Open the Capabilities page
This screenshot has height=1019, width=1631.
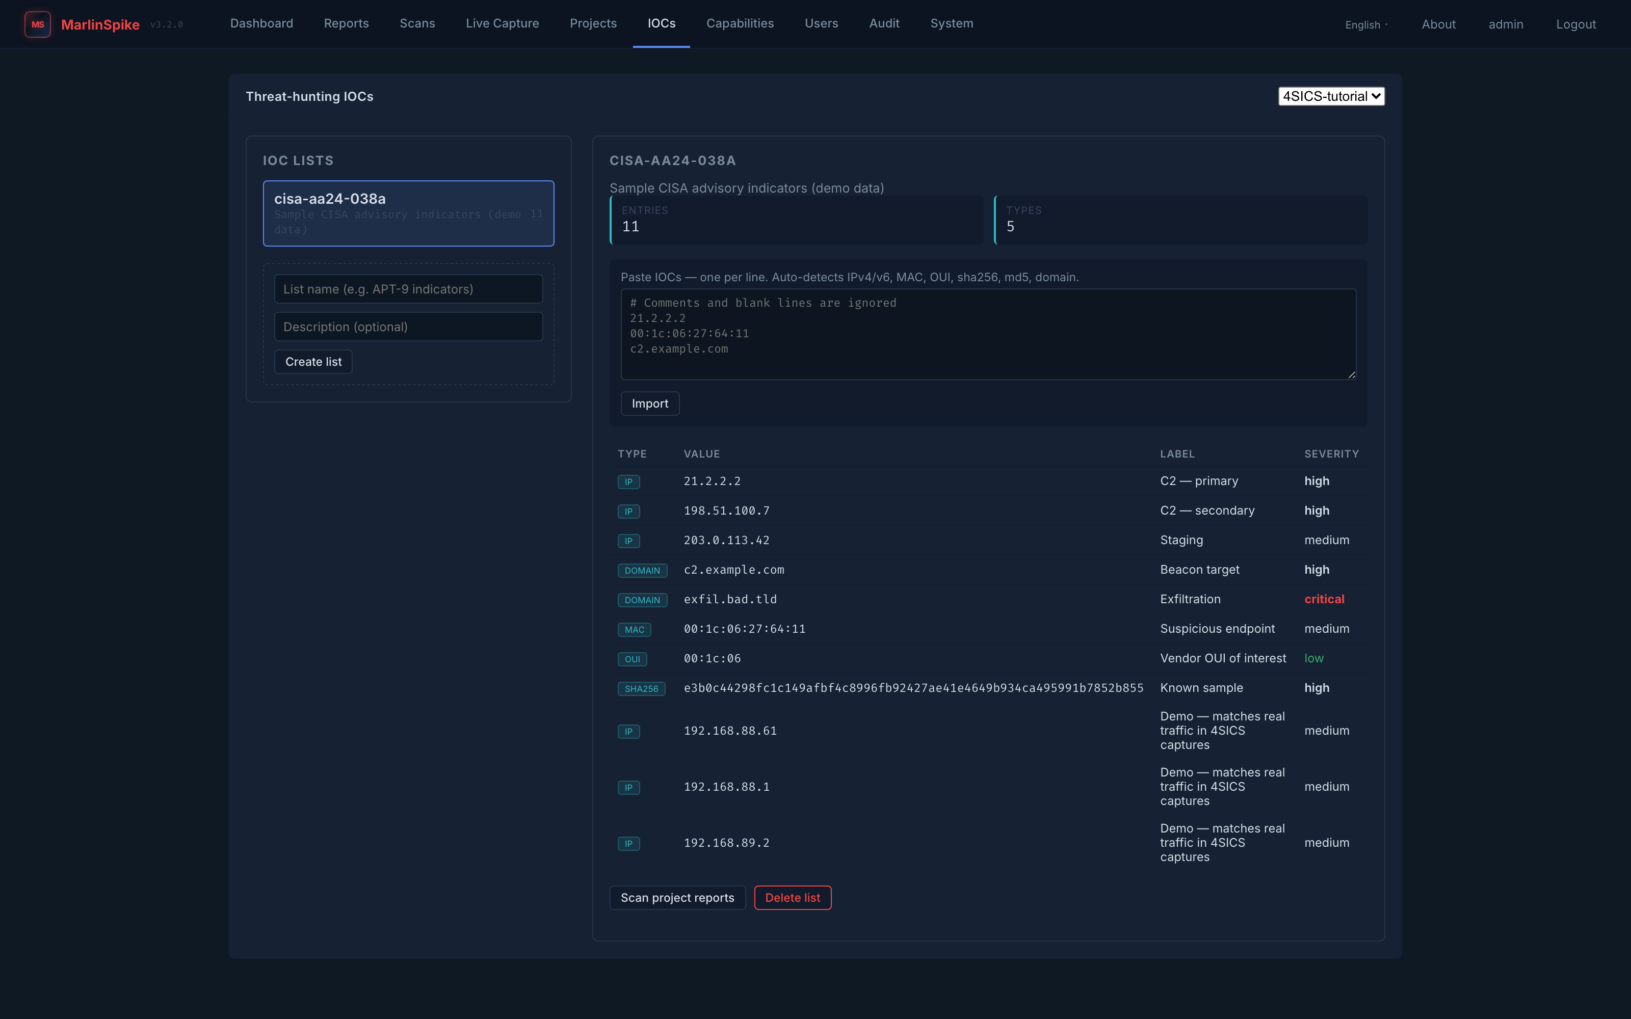[x=740, y=23]
